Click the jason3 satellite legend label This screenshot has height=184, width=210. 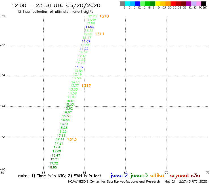[x=139, y=176]
